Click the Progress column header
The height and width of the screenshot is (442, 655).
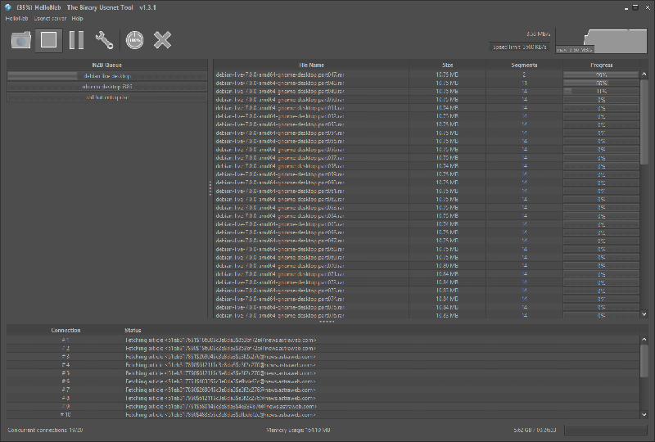point(601,65)
